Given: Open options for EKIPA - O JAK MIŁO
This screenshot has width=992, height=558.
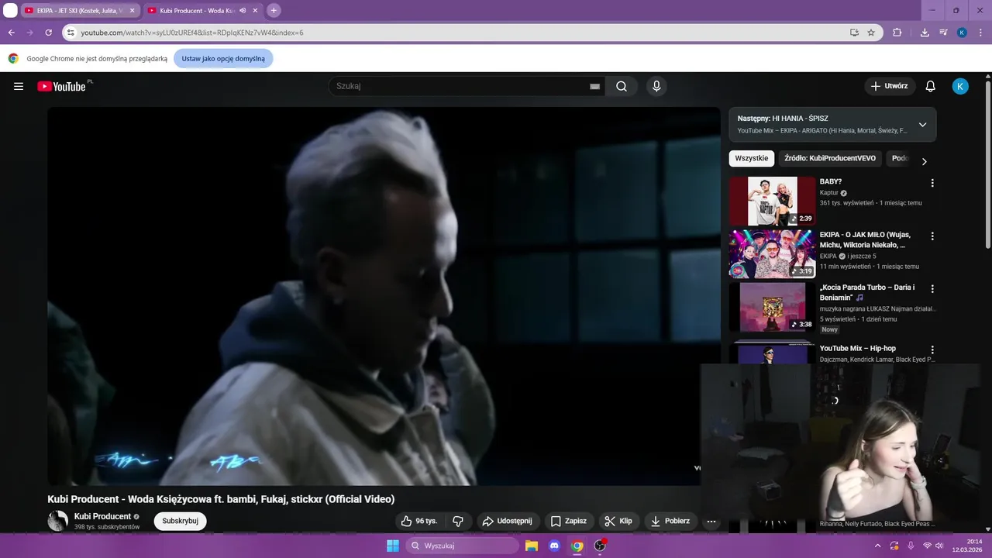Looking at the screenshot, I should click(x=932, y=236).
